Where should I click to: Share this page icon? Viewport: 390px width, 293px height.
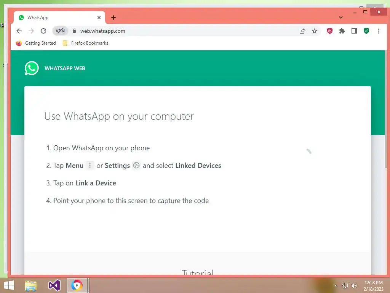pos(302,31)
